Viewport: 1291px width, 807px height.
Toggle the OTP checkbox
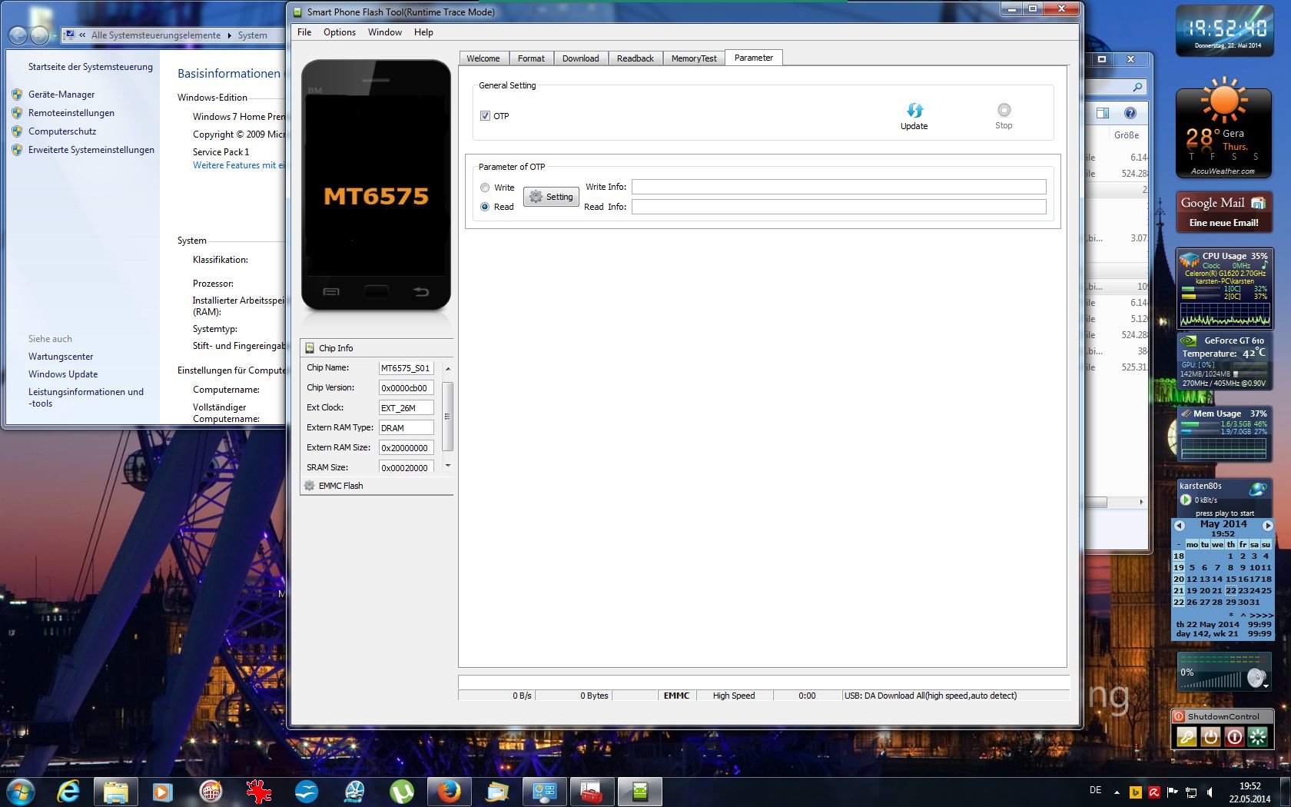click(x=485, y=116)
